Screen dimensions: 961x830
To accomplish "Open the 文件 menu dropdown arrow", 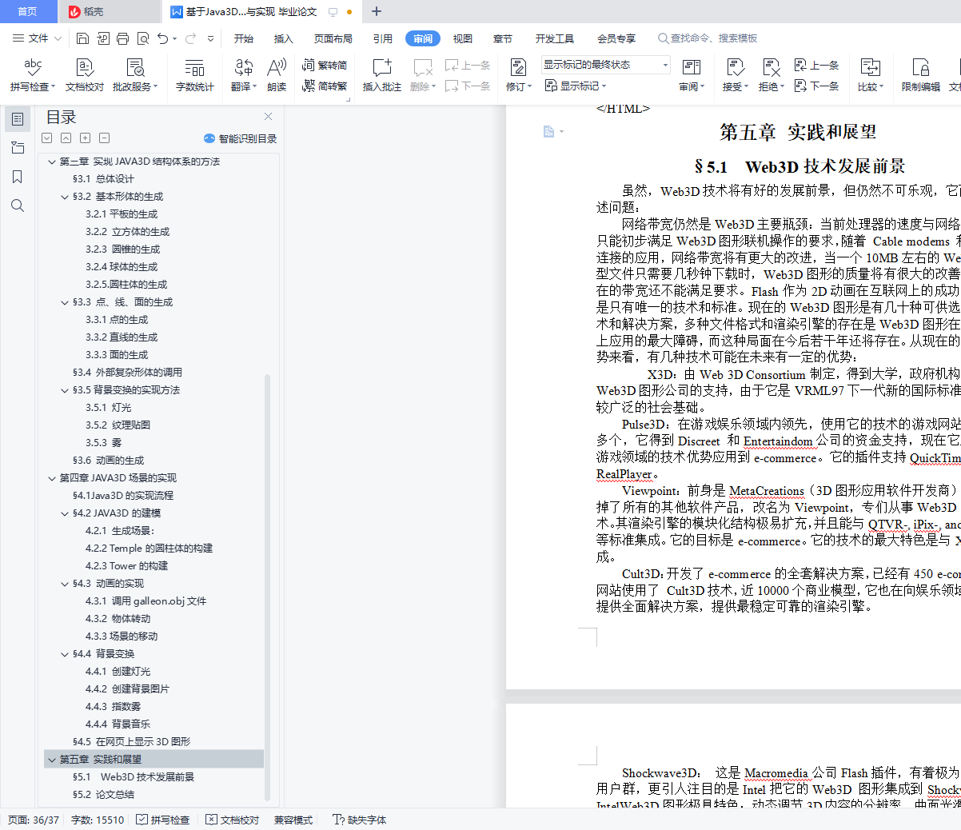I will pos(58,38).
